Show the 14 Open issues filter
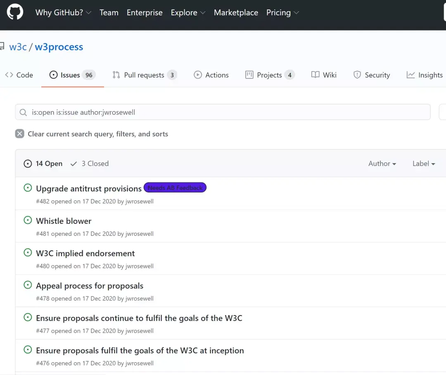 pos(43,164)
